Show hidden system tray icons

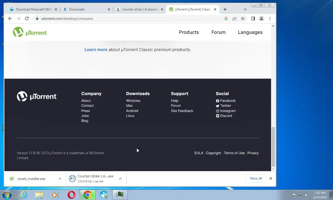tap(288, 195)
